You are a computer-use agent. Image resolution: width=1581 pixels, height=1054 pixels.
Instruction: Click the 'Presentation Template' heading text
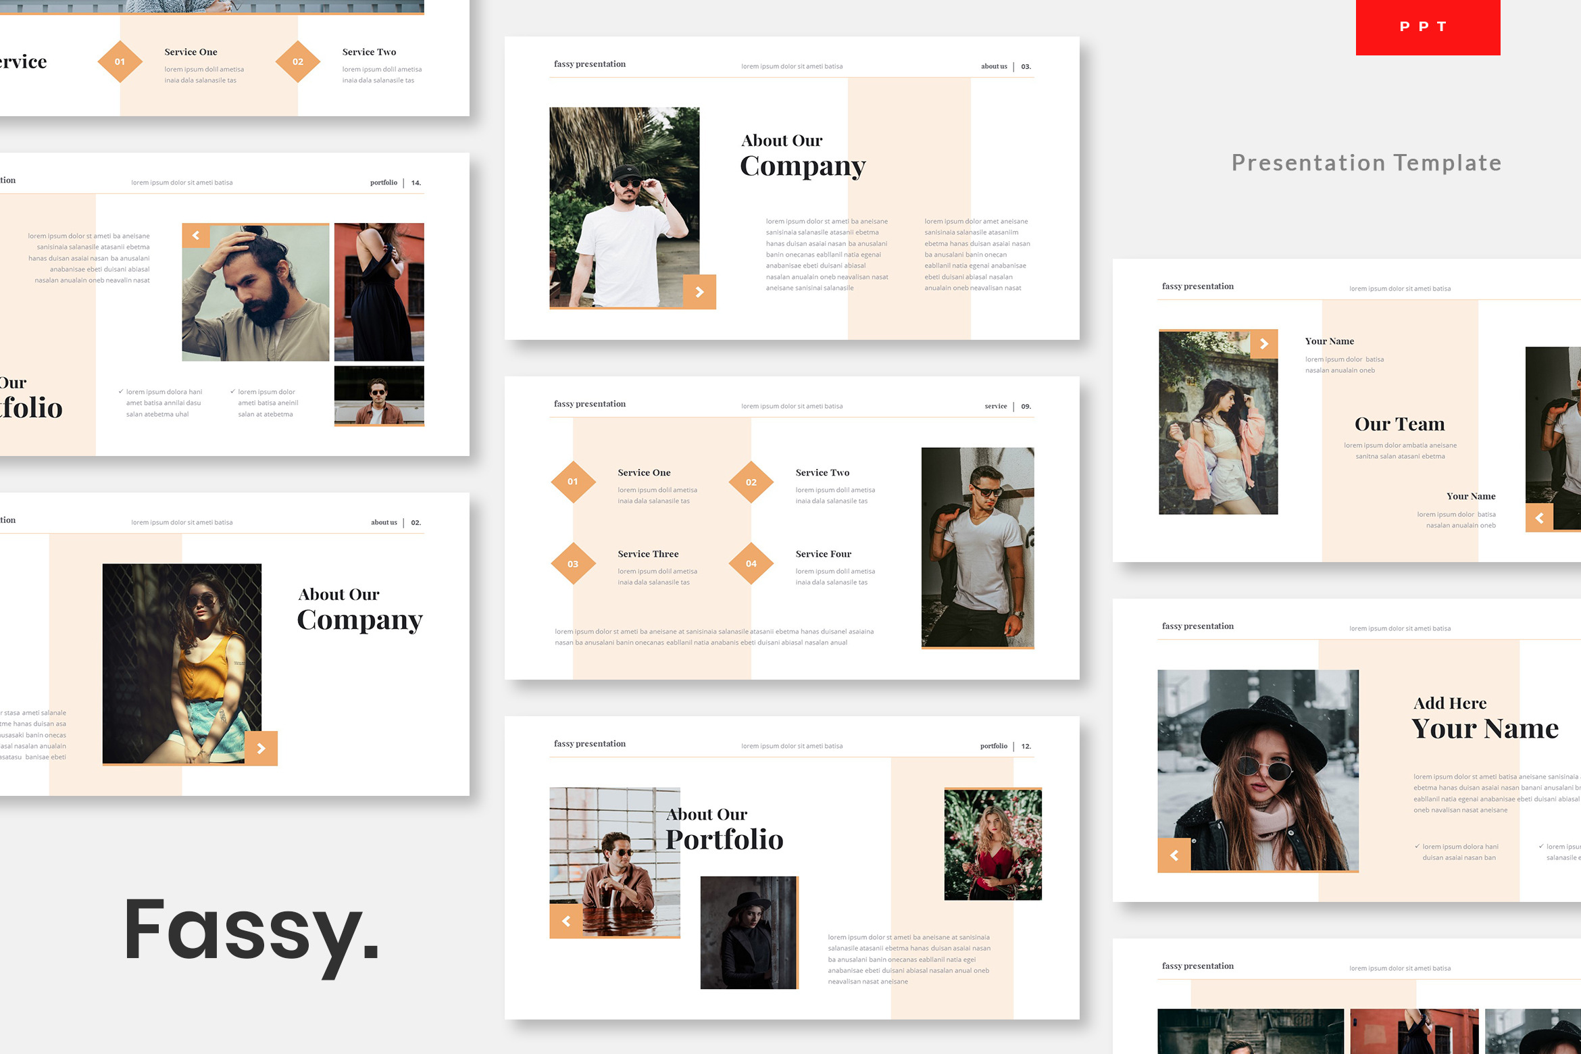[x=1365, y=163]
